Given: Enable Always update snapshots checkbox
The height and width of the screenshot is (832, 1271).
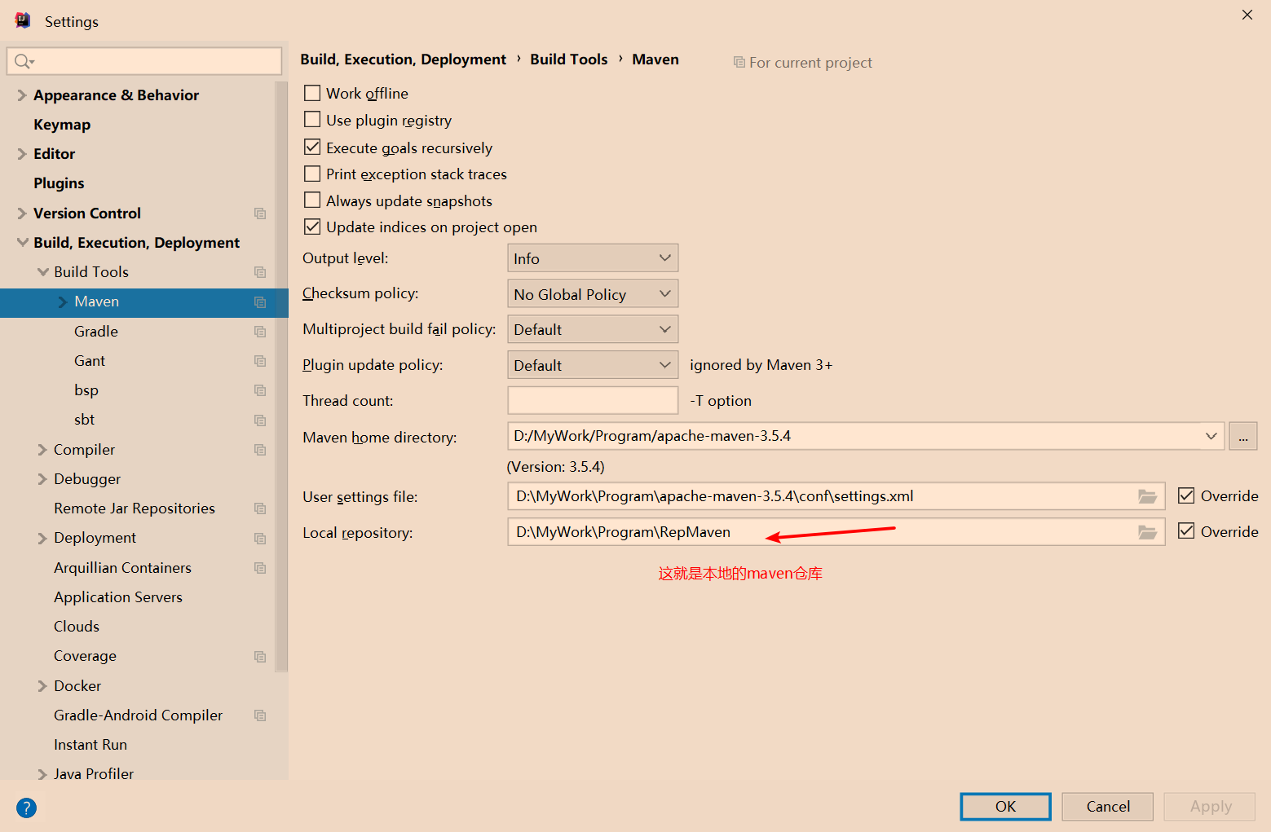Looking at the screenshot, I should [x=312, y=200].
